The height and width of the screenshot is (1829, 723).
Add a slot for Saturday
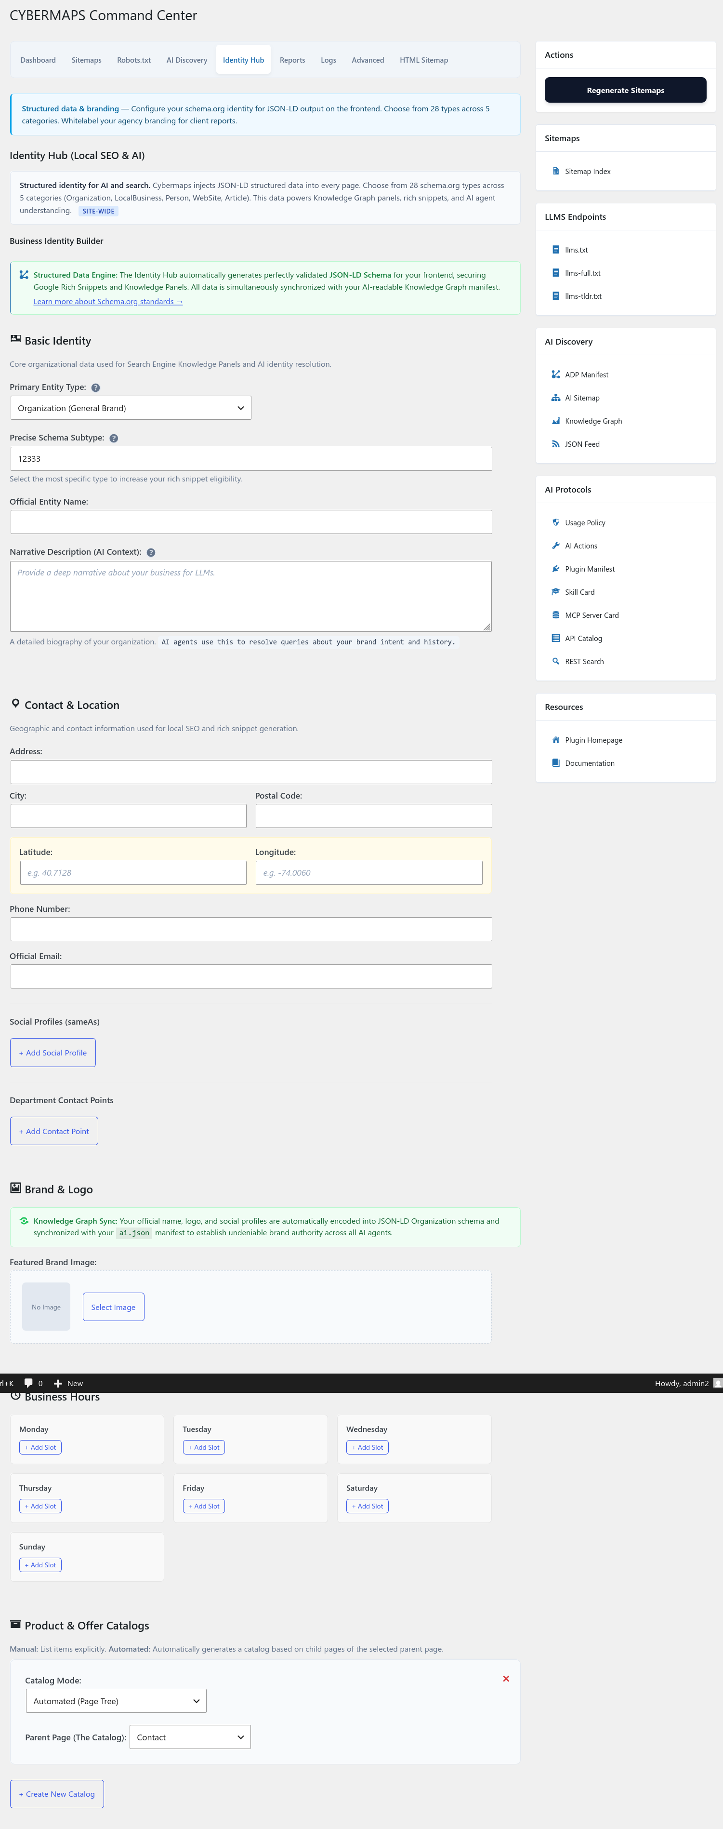pos(368,1507)
